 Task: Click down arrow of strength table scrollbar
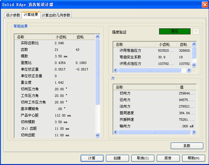[x=194, y=65]
